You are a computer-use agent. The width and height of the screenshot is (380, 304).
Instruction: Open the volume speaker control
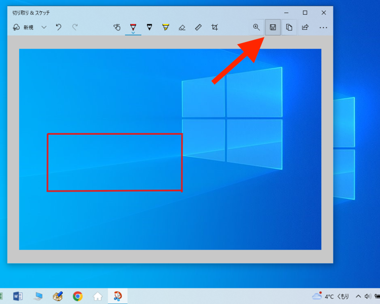pos(368,296)
